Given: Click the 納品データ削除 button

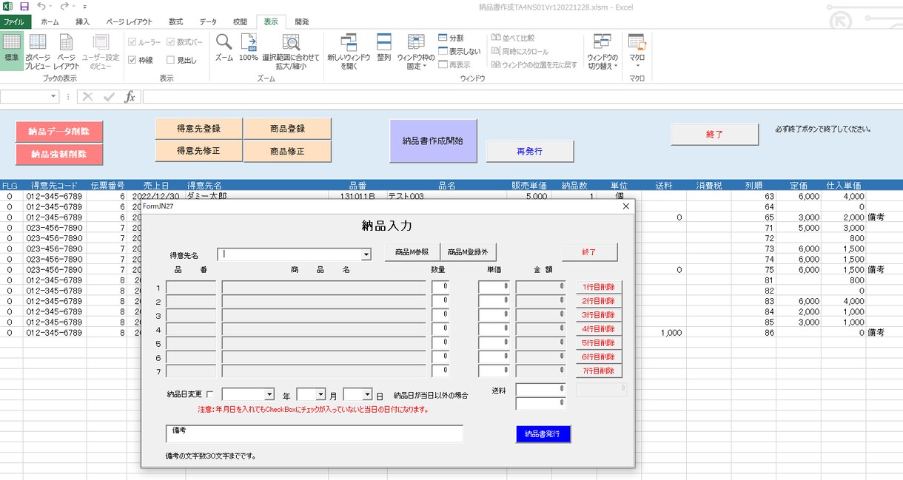Looking at the screenshot, I should pos(59,132).
